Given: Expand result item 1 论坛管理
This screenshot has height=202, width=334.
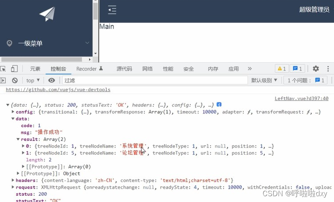Looking at the screenshot, I should [23, 153].
